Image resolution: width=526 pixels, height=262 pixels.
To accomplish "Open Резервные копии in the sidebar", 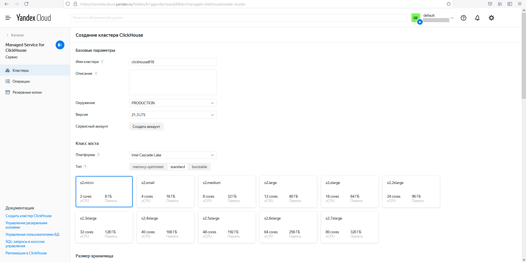I will point(35,92).
